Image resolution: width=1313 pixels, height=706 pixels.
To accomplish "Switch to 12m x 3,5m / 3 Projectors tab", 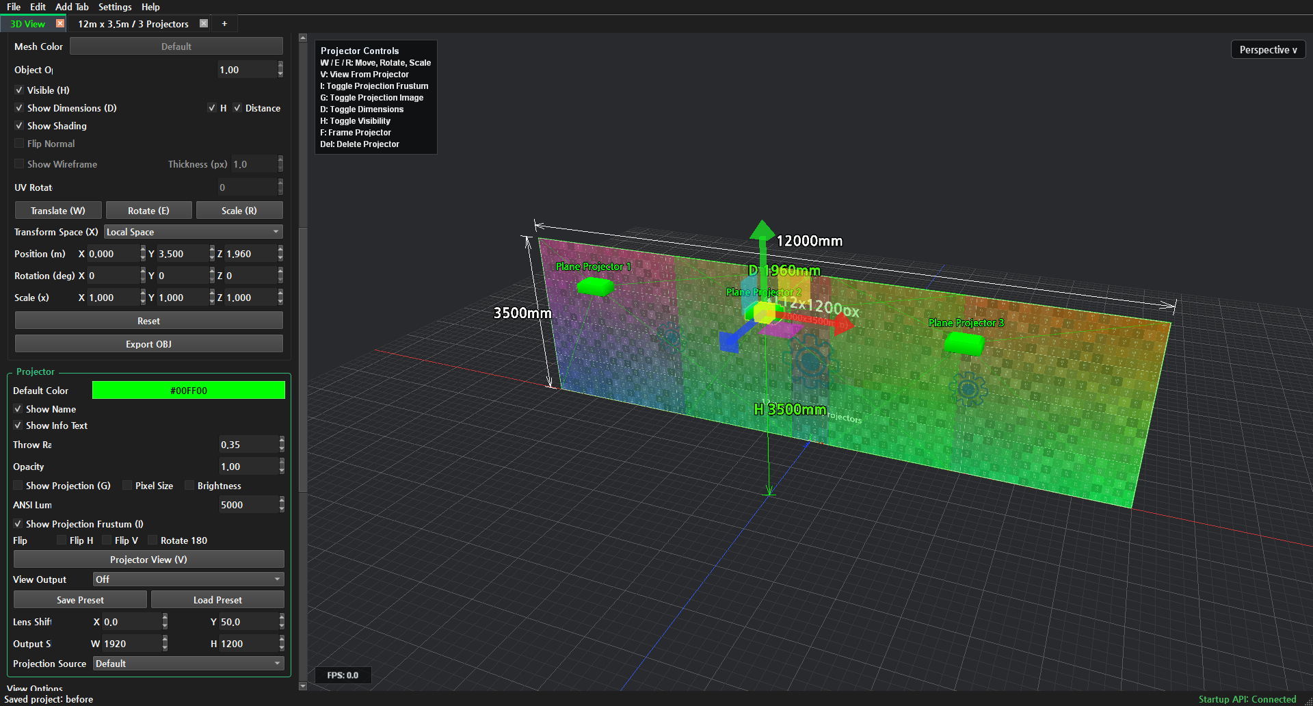I will click(x=133, y=24).
